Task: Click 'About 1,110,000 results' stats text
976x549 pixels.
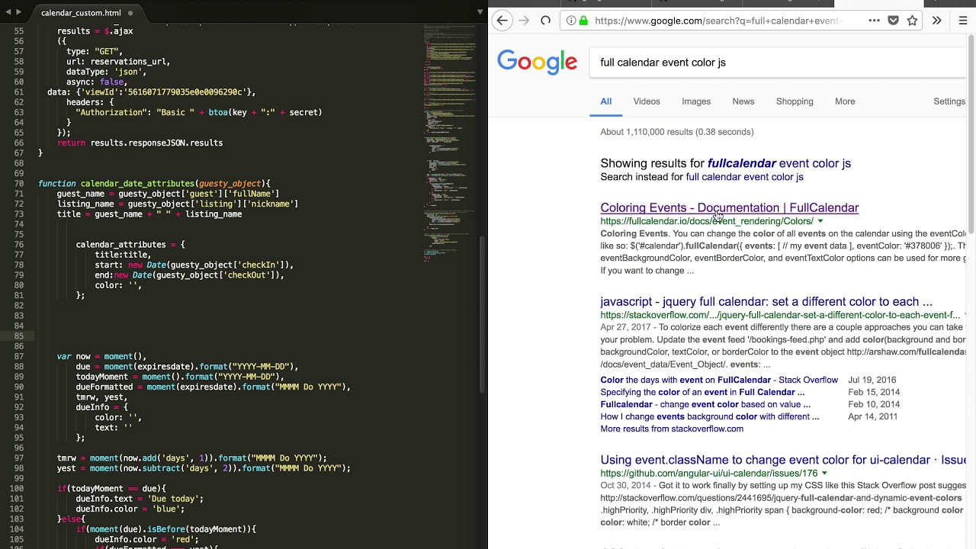Action: point(677,132)
